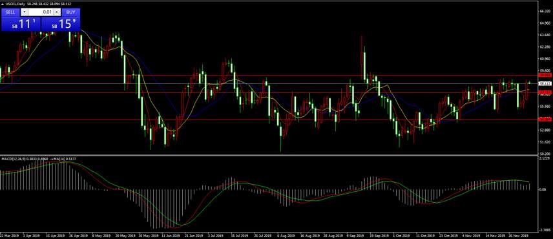
Task: Click the 26 Nov 2019 date label
Action: point(518,235)
